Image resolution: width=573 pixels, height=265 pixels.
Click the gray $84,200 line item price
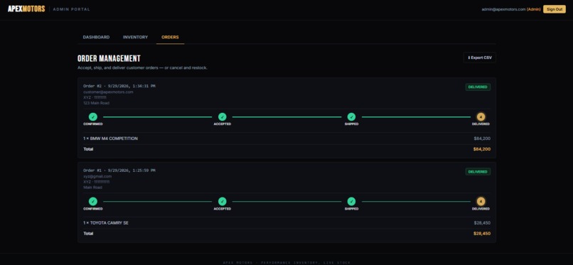tap(482, 139)
